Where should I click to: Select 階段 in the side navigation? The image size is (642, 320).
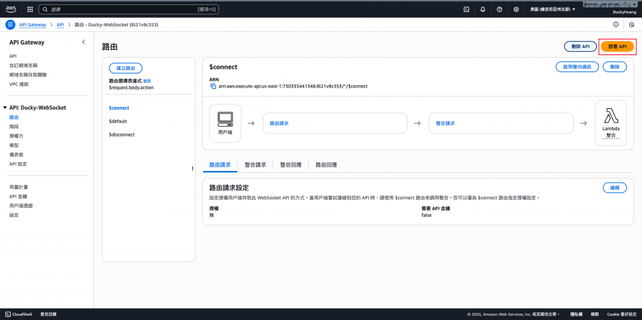(14, 126)
